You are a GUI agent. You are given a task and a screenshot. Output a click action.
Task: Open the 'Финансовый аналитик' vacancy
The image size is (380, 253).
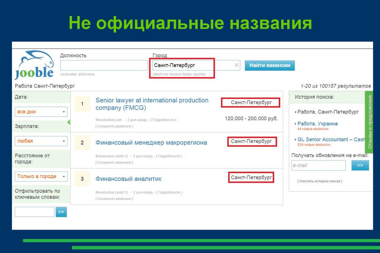coord(128,178)
